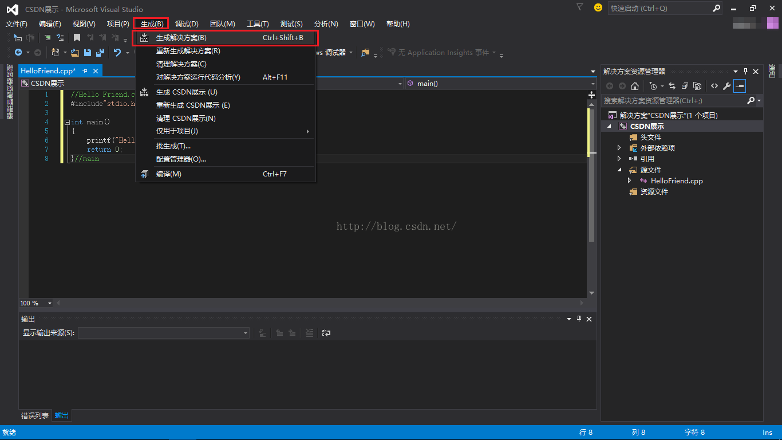Click the feedback smiley face icon
782x440 pixels.
point(598,7)
